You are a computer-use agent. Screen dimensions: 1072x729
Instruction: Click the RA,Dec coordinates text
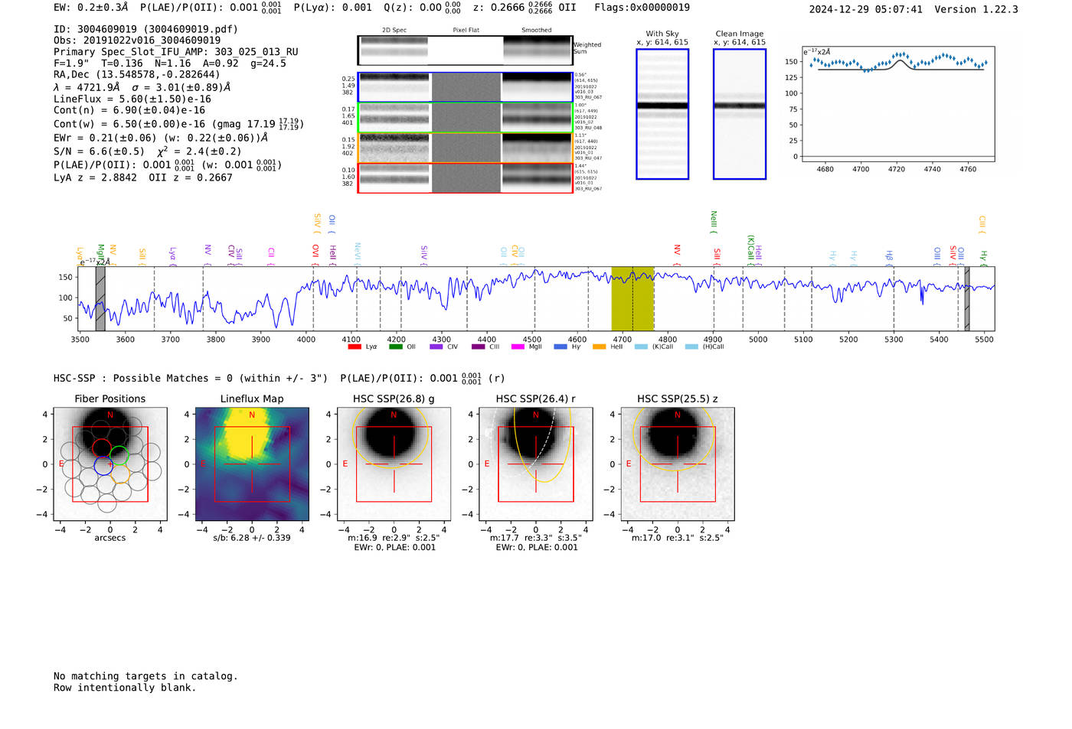136,74
